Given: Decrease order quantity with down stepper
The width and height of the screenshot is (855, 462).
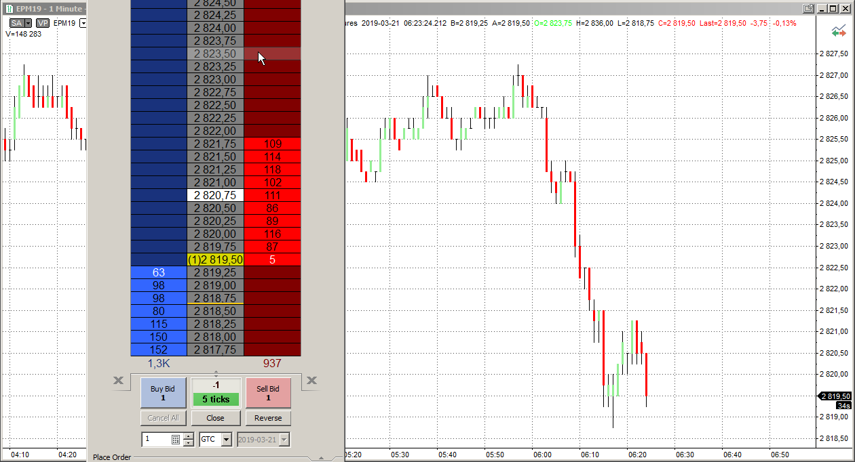Looking at the screenshot, I should click(x=189, y=443).
